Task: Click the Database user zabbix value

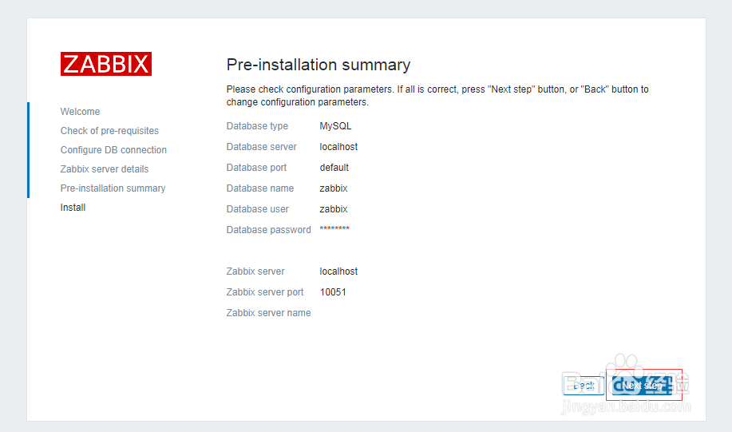Action: [x=333, y=209]
